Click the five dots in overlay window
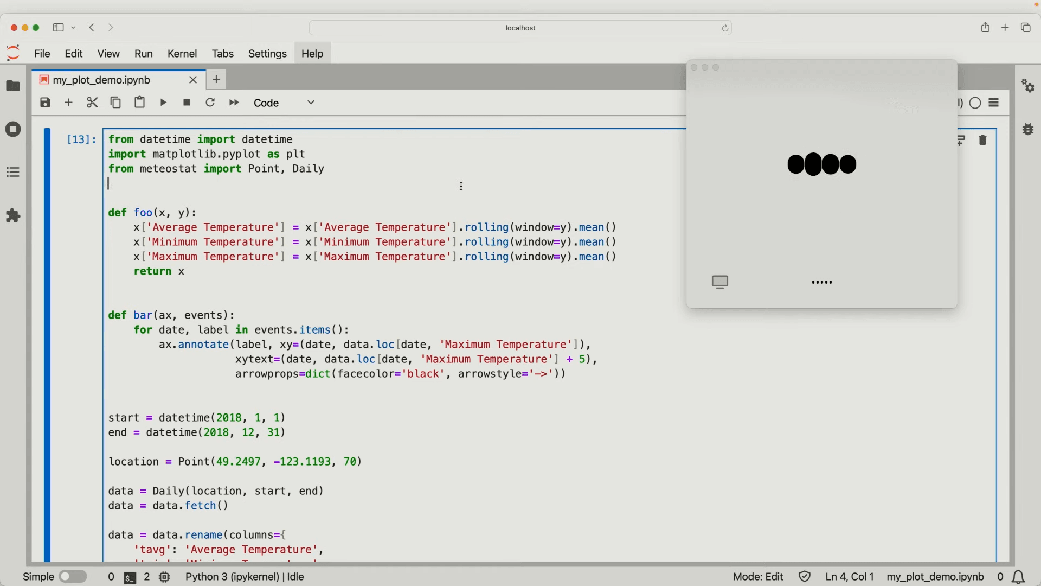This screenshot has width=1041, height=586. [x=822, y=282]
